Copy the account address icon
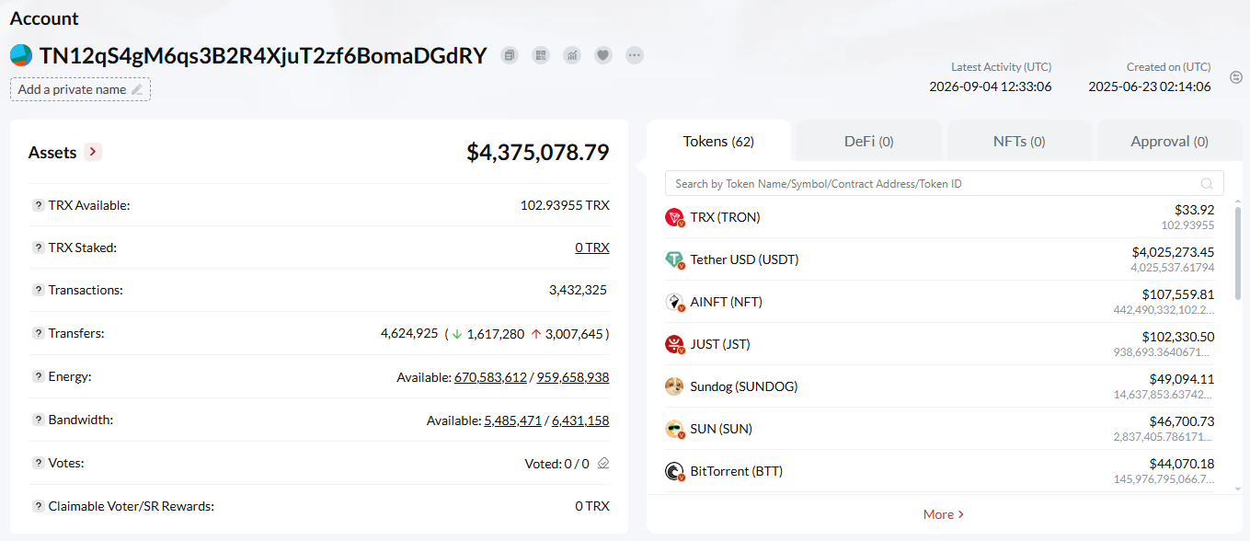Screen dimensions: 1250x541 tap(510, 55)
